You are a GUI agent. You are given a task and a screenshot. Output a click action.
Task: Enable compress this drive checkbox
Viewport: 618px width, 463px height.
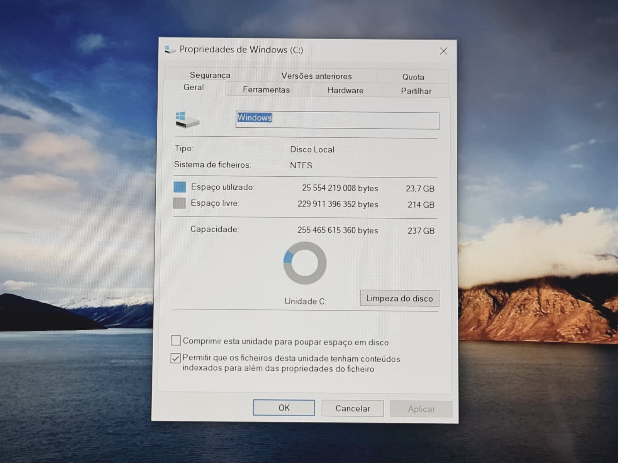(176, 340)
